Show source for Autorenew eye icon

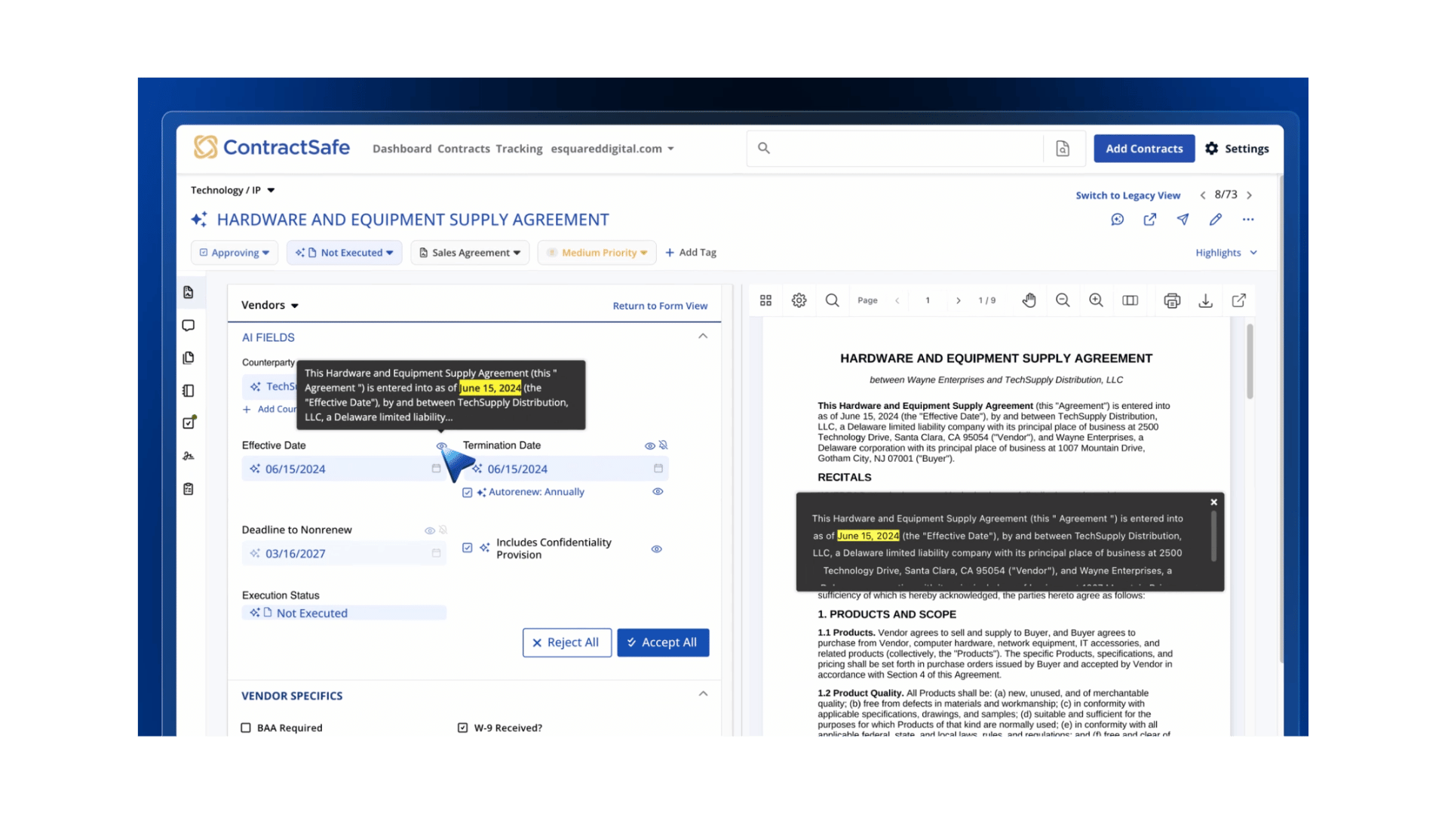[x=658, y=492]
